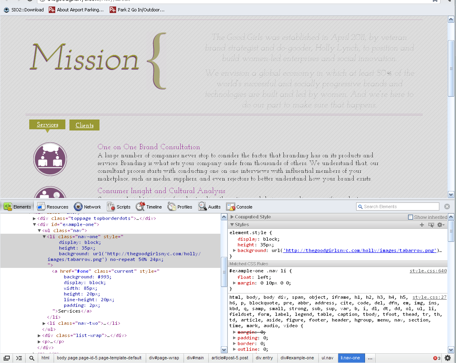The width and height of the screenshot is (456, 363).
Task: Expand the toppage topborderdots div node
Action: coord(35,218)
